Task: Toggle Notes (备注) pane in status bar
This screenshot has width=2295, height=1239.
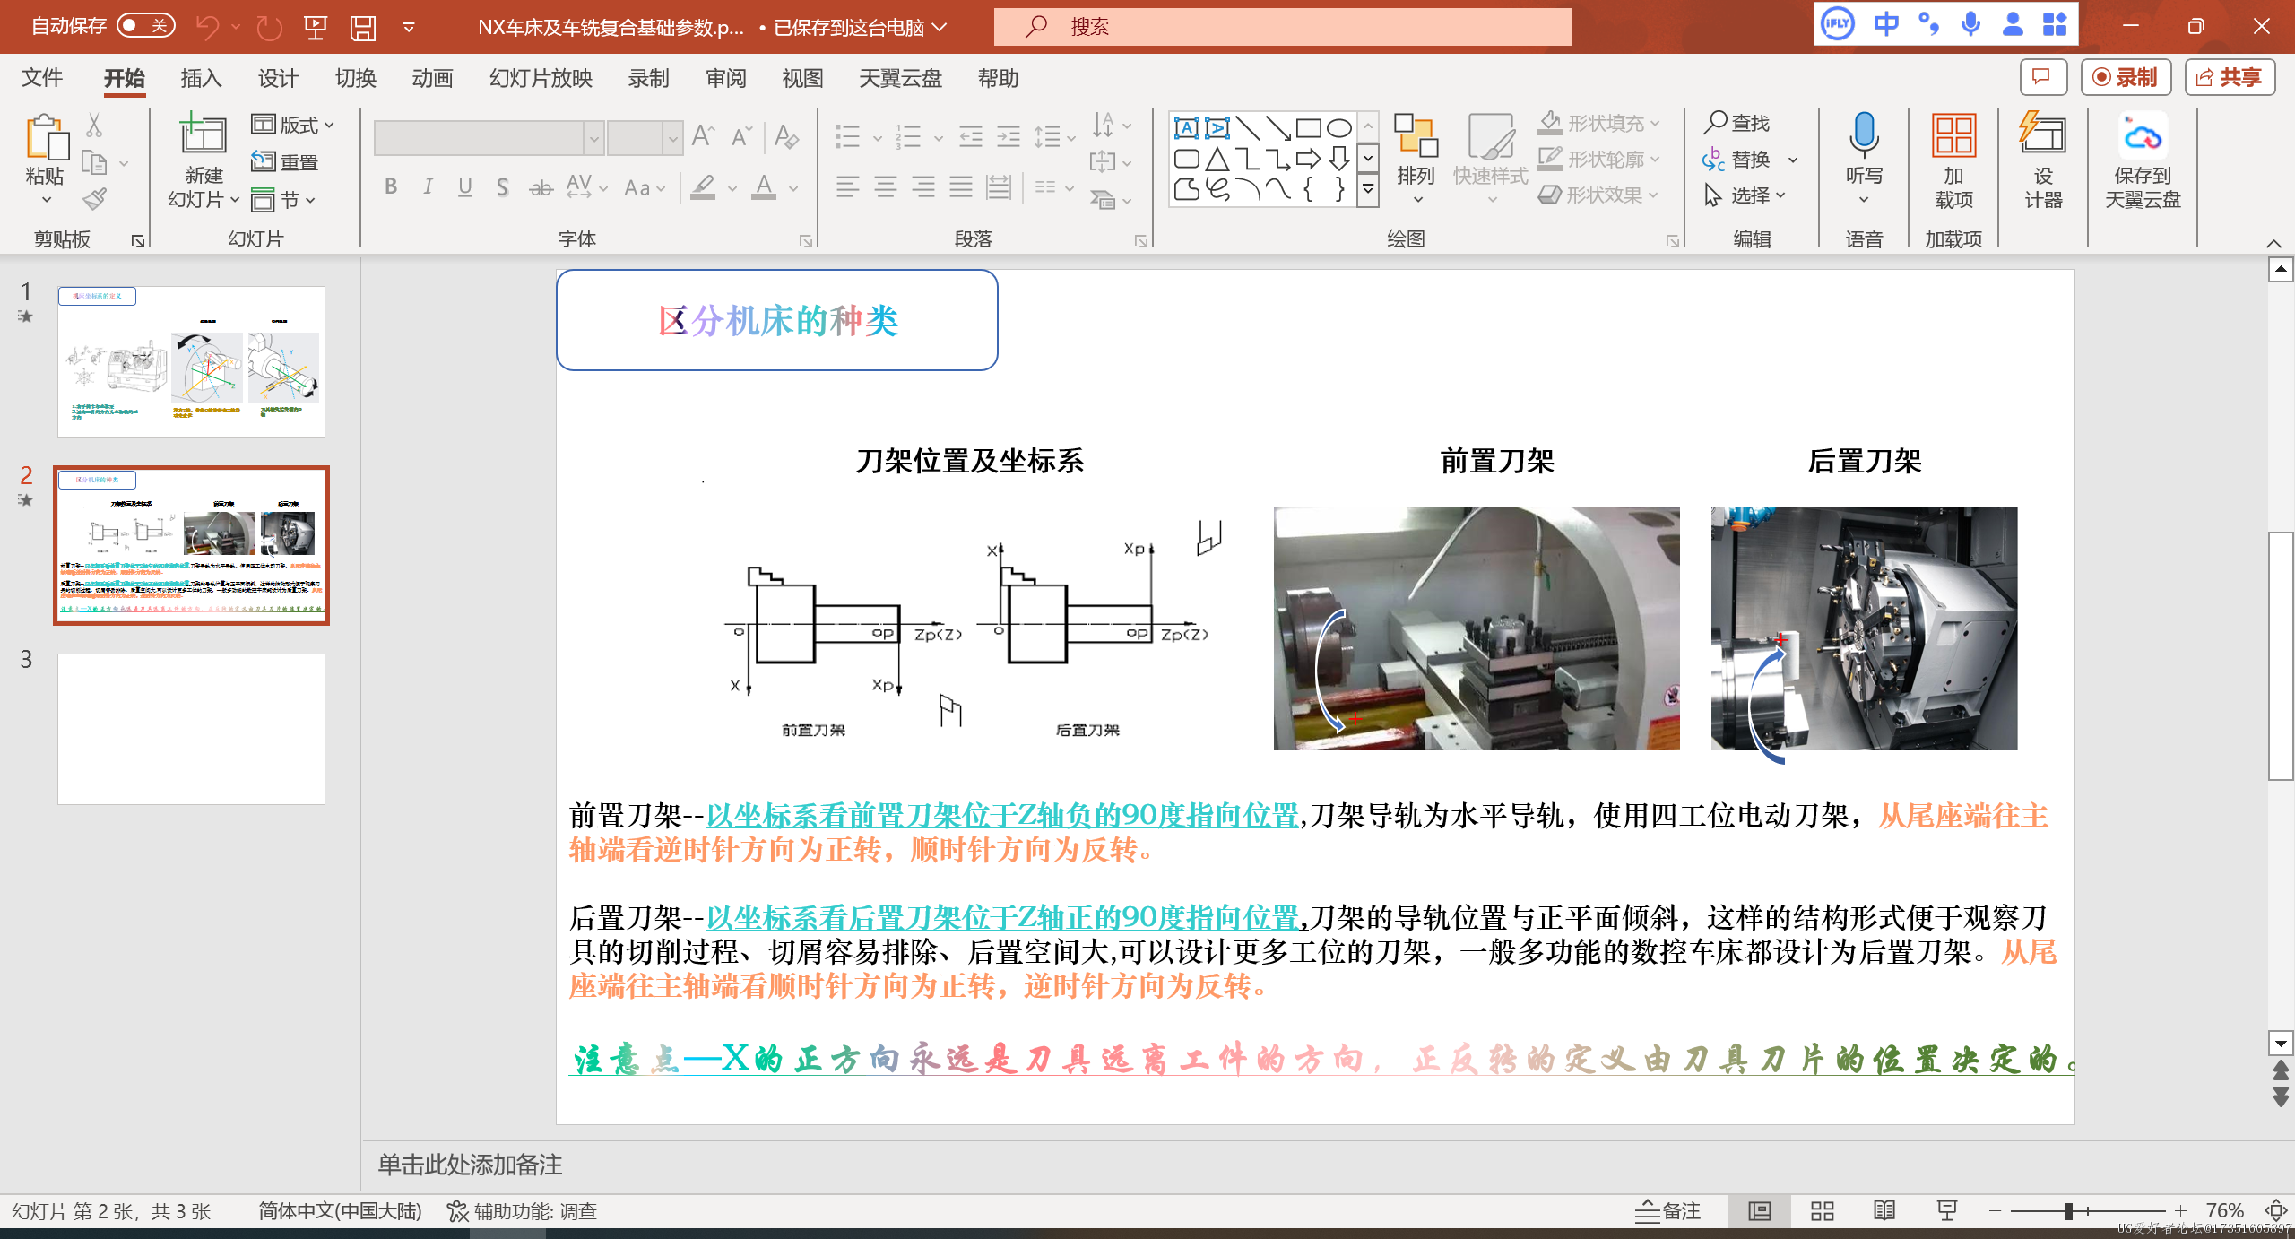Action: 1667,1211
